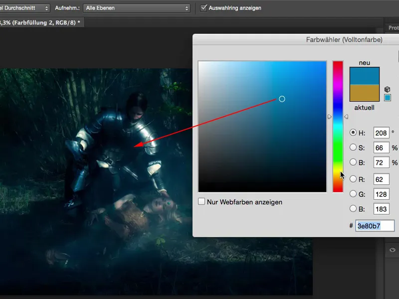Click the R value field showing 62

click(381, 179)
